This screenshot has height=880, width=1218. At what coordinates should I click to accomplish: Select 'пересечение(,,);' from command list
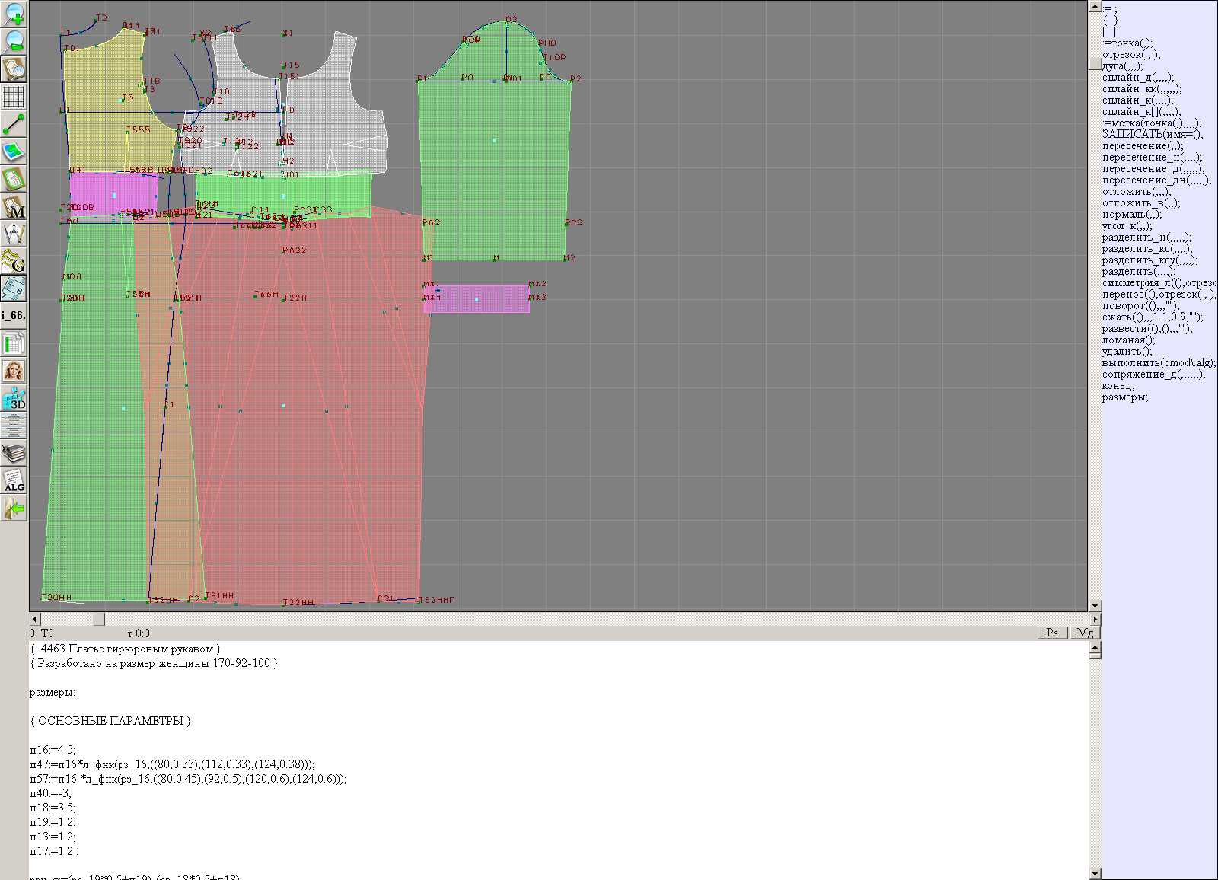point(1142,146)
